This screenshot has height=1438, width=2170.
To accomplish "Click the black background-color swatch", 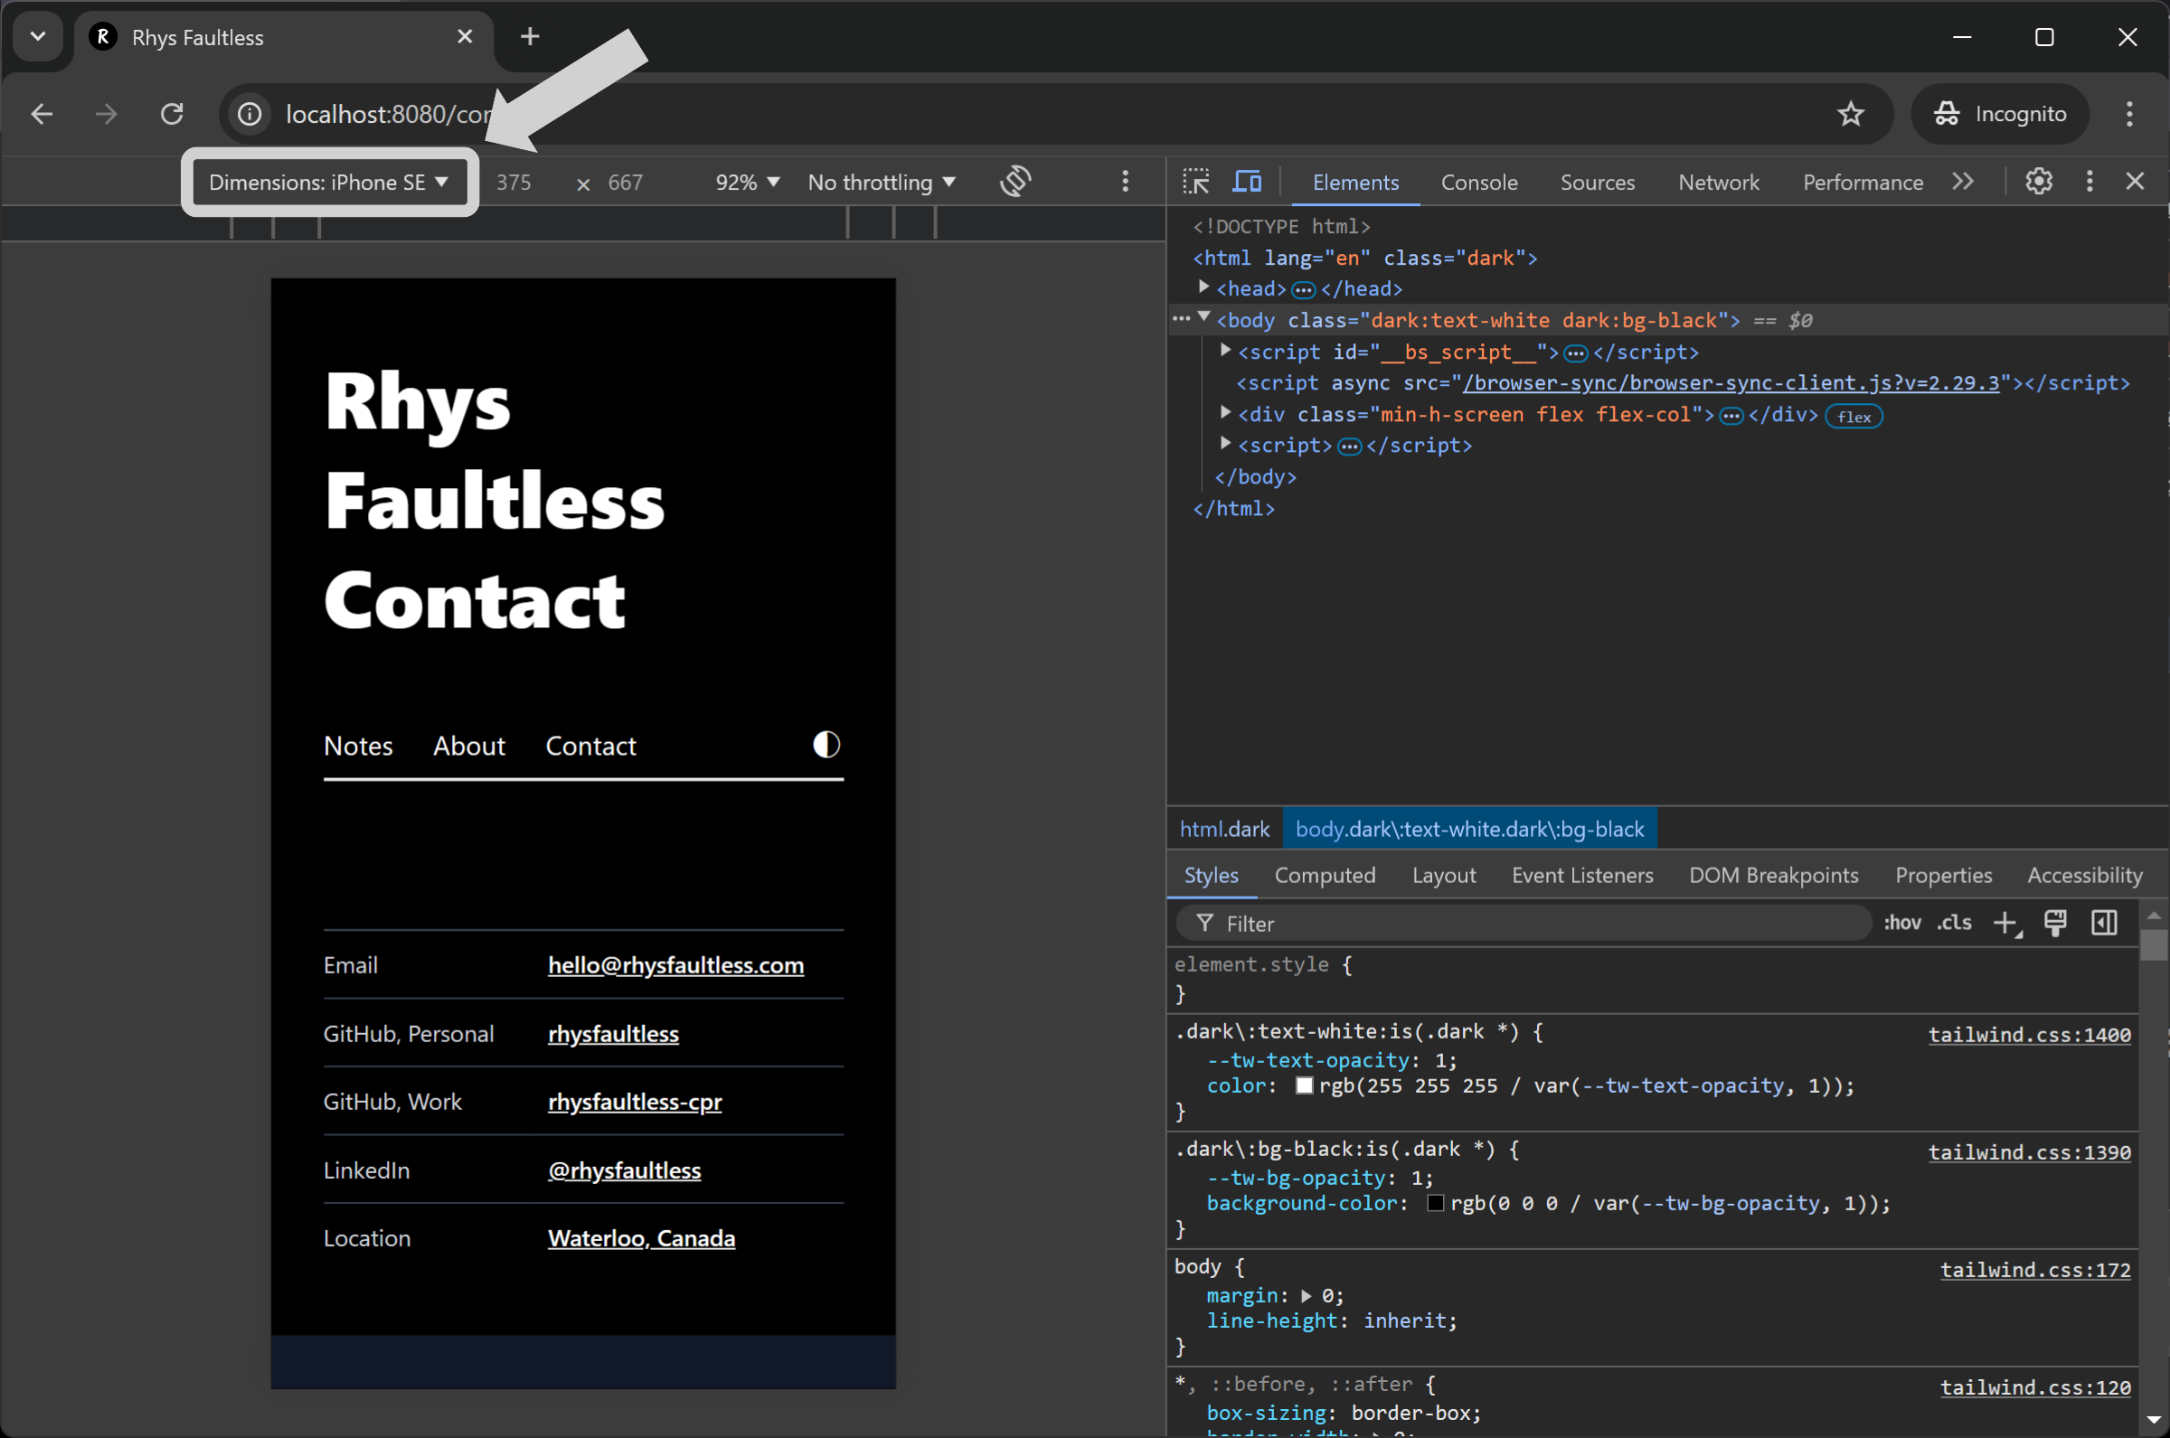I will [x=1437, y=1203].
